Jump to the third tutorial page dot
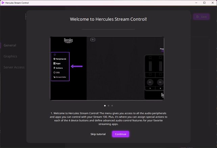Screen dimensions: 217x148 pyautogui.click(x=112, y=106)
